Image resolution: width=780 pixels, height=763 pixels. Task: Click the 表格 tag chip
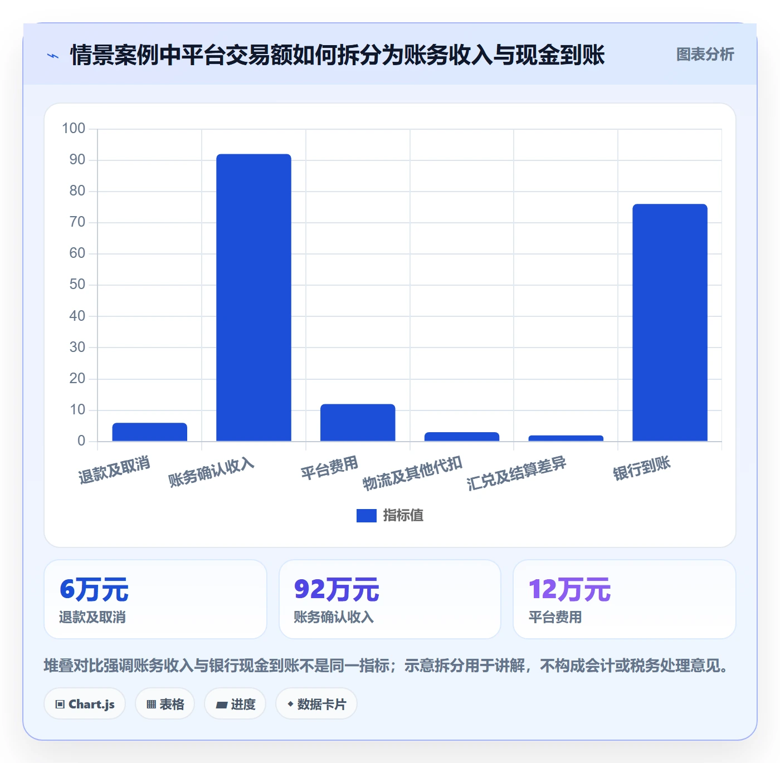pyautogui.click(x=165, y=704)
